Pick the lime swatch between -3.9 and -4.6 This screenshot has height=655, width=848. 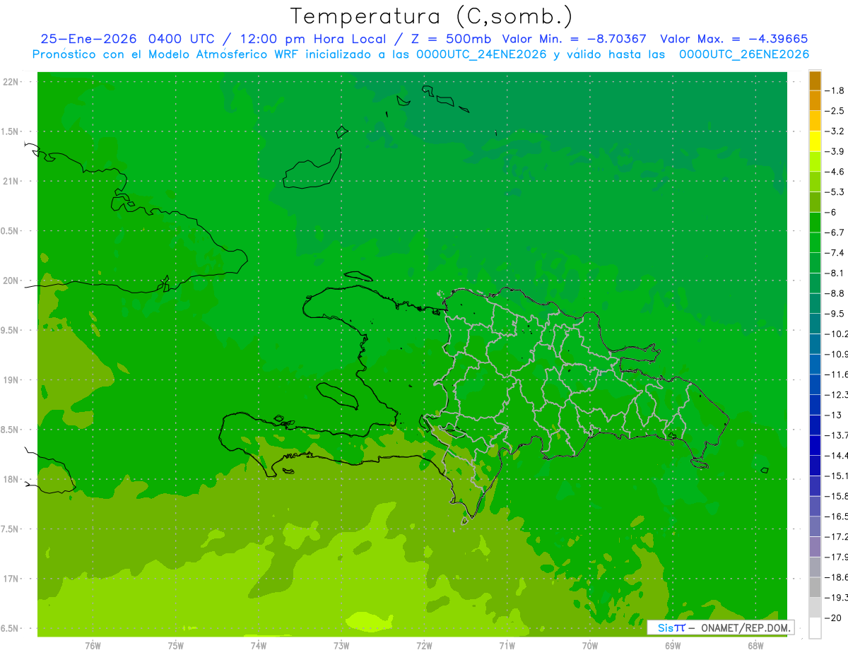(815, 162)
